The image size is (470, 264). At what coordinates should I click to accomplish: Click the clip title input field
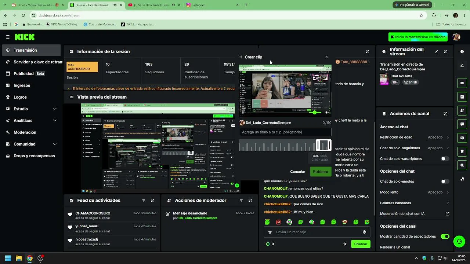[x=285, y=132]
